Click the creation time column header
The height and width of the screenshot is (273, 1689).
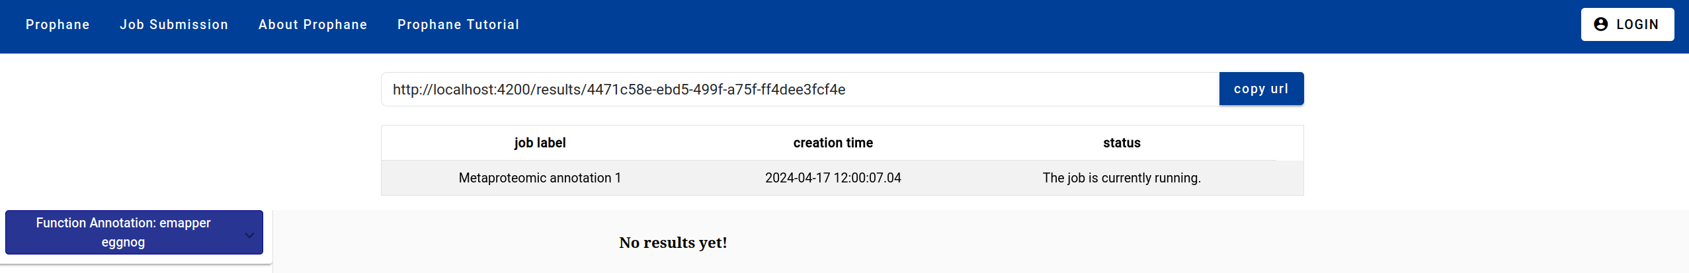click(833, 143)
